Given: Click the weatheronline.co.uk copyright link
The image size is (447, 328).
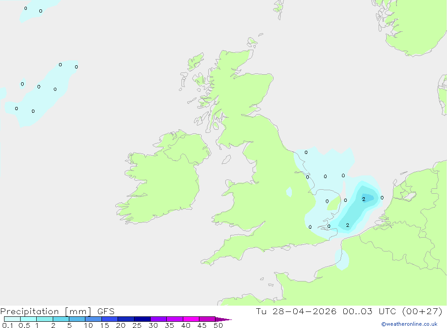Looking at the screenshot, I should coord(409,324).
